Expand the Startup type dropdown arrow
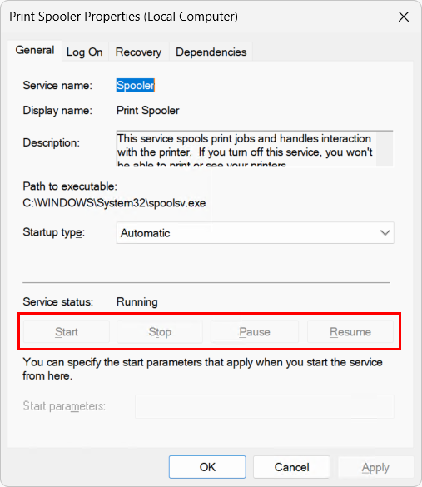The image size is (422, 487). coord(385,232)
